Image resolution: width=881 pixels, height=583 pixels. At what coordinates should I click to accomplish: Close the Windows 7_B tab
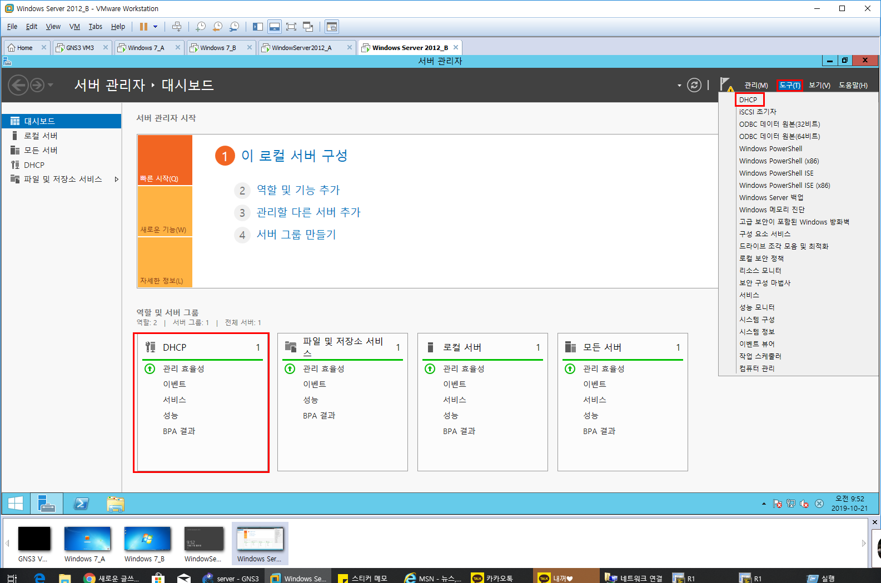[x=250, y=47]
